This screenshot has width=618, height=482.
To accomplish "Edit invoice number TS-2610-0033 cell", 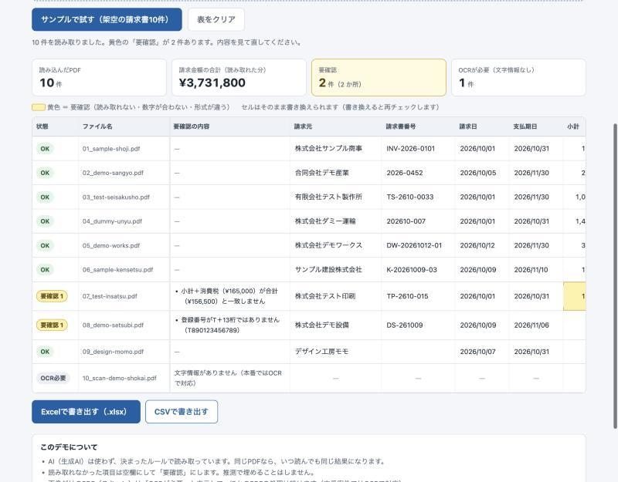I will point(418,197).
